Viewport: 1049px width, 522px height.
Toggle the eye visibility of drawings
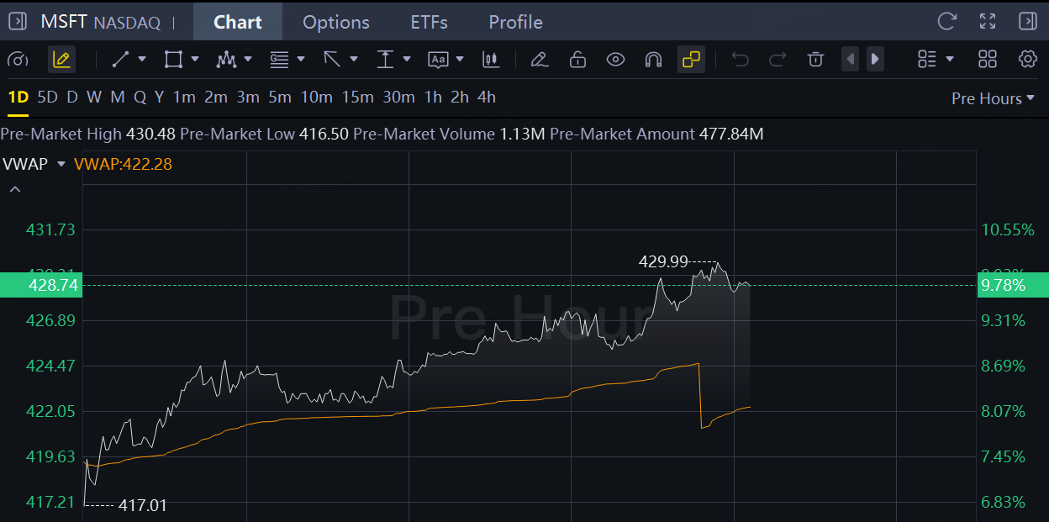pyautogui.click(x=616, y=59)
